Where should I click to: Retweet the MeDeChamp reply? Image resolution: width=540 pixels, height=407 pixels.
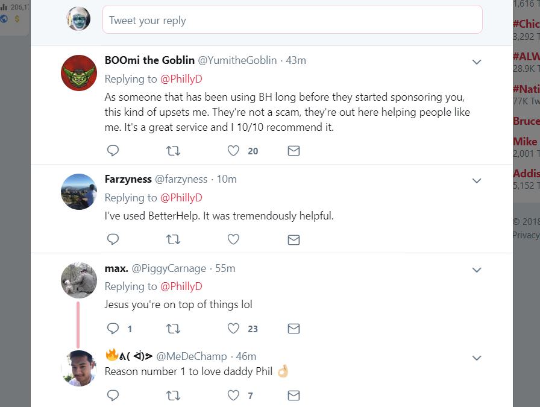pos(173,396)
